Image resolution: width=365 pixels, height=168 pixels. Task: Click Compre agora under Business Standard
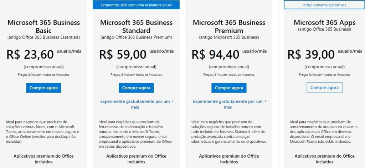136,88
